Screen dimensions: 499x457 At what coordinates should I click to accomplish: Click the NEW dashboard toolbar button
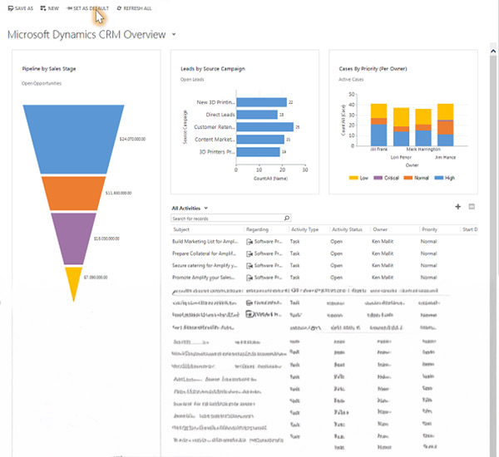pos(50,8)
